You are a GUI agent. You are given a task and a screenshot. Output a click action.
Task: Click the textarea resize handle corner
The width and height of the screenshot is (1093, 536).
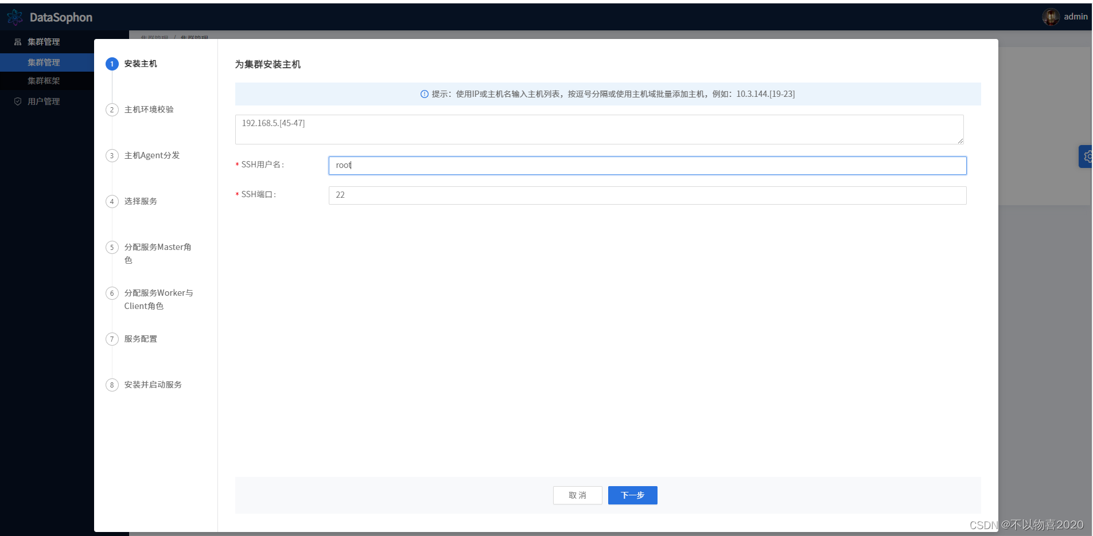tap(960, 140)
